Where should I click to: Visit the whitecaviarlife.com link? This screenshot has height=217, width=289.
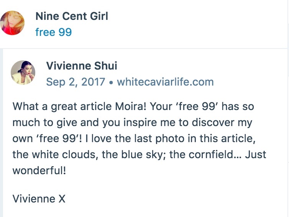pos(165,82)
